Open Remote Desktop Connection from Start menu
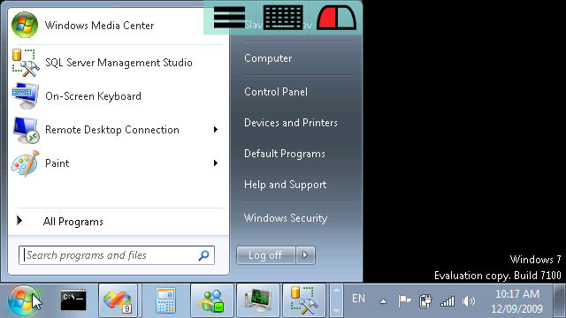566x318 pixels. tap(108, 130)
